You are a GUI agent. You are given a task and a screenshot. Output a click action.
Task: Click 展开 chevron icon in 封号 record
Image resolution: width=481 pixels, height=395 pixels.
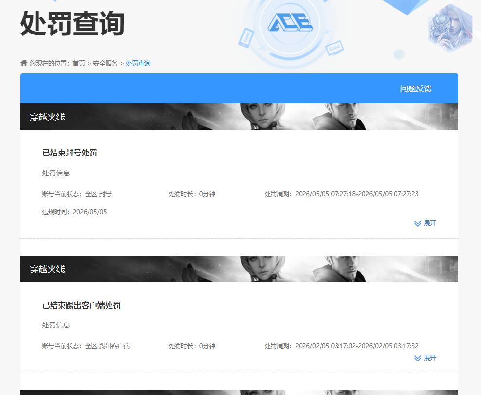click(x=417, y=223)
